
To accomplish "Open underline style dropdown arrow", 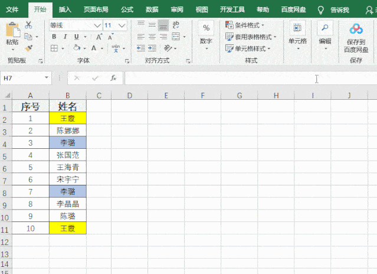I will (85, 37).
